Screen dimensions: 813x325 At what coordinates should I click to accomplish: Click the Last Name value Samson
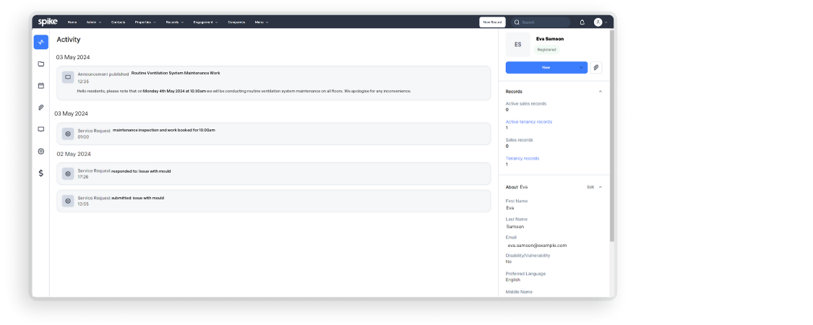click(x=515, y=227)
